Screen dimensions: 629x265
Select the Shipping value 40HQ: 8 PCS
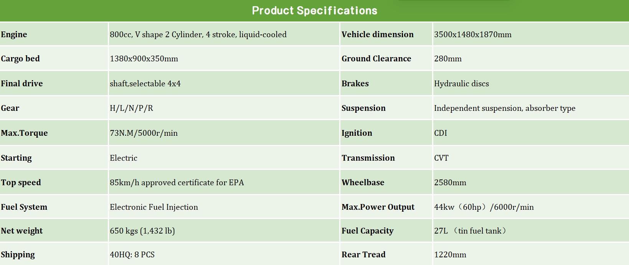[x=132, y=255]
